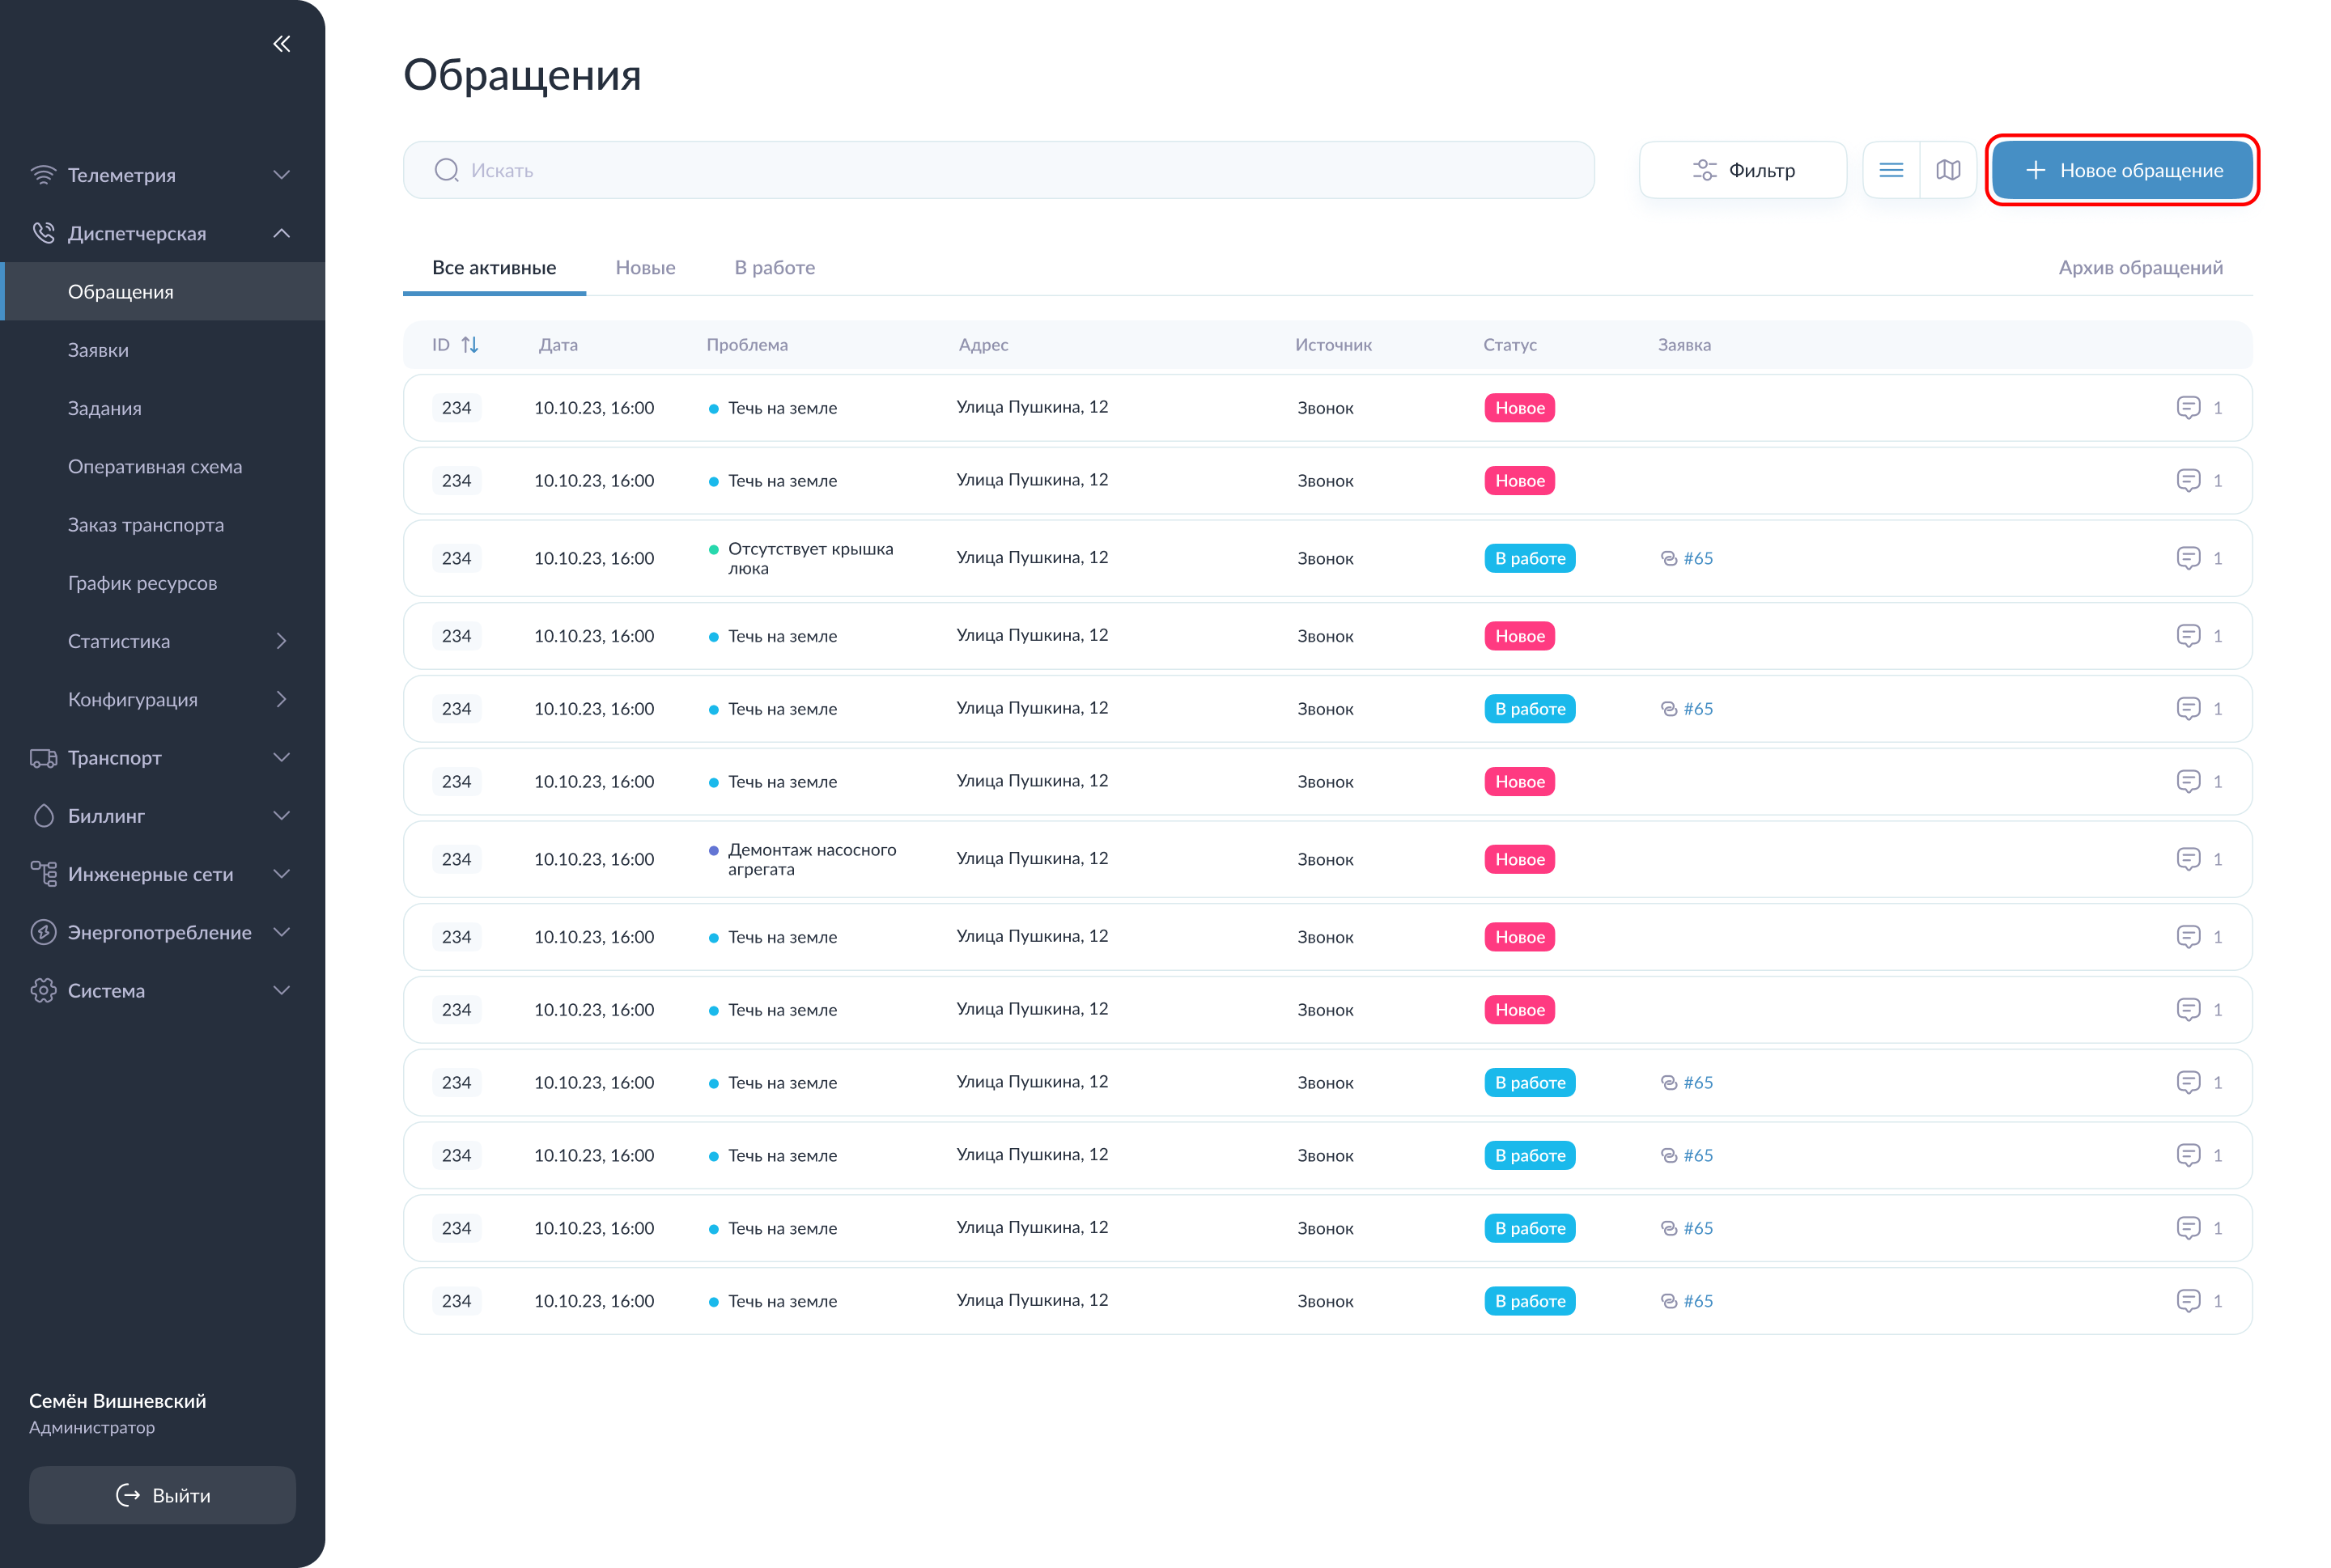Switch to list view icon
This screenshot has width=2331, height=1568.
pos(1890,170)
